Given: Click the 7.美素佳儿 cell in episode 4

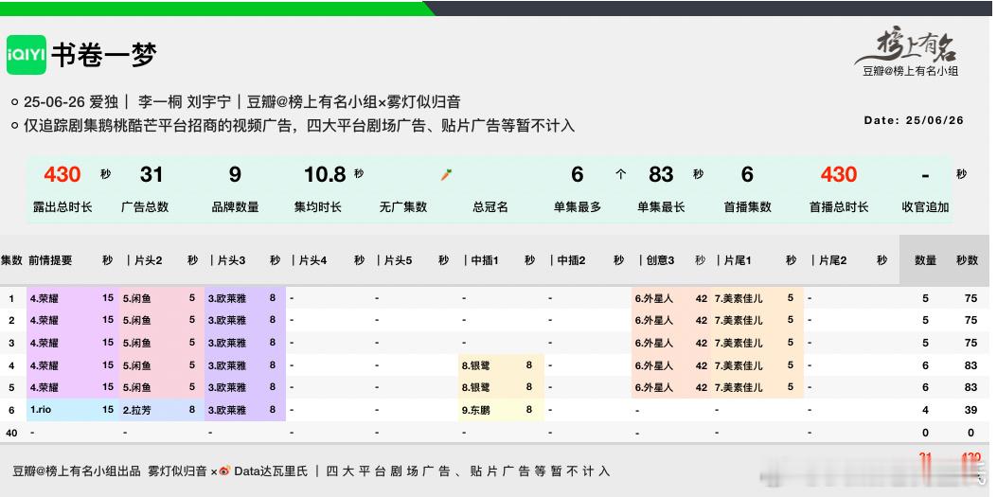Looking at the screenshot, I should coord(739,365).
